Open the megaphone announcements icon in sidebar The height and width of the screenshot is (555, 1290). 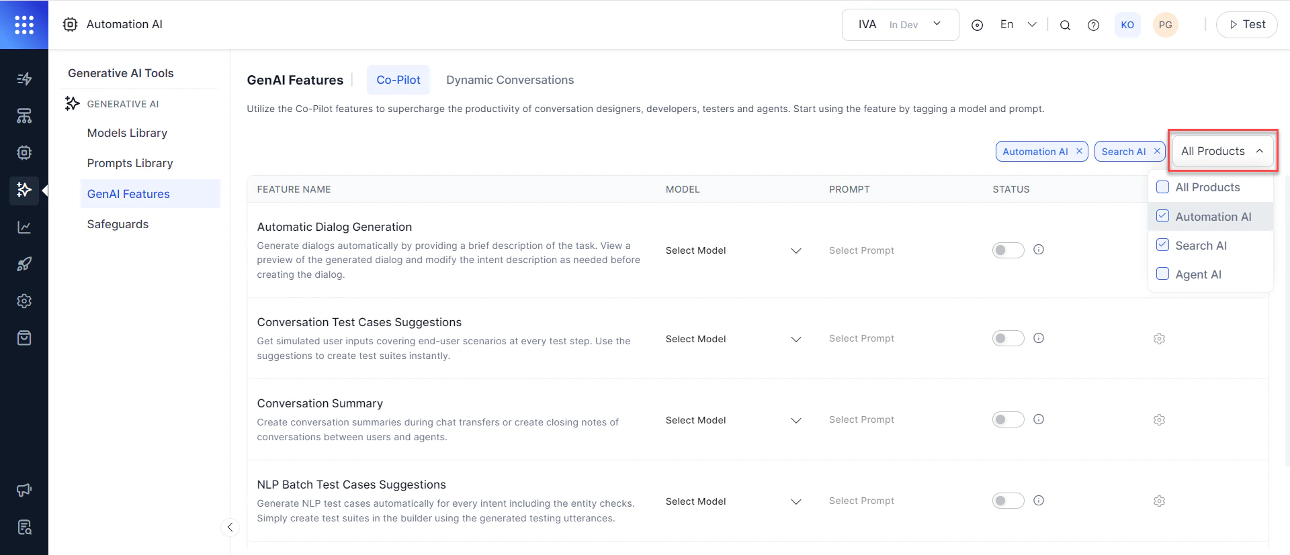coord(24,490)
